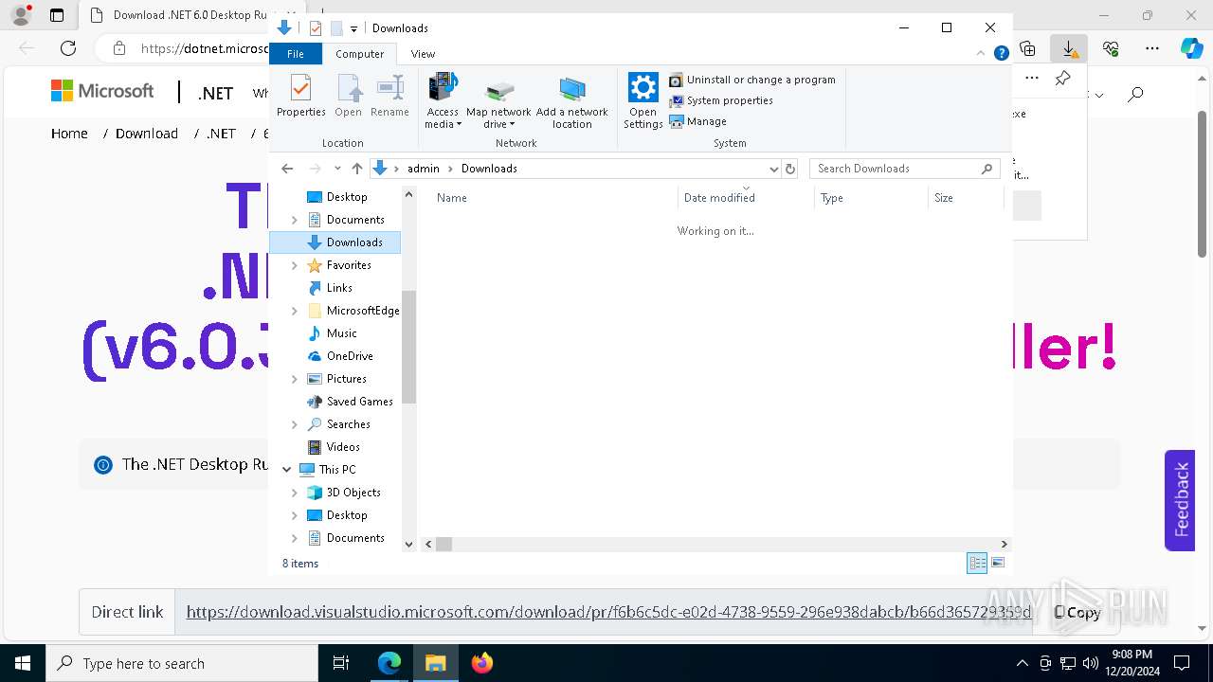The width and height of the screenshot is (1213, 682).
Task: Select Videos in navigation tree
Action: [x=342, y=447]
